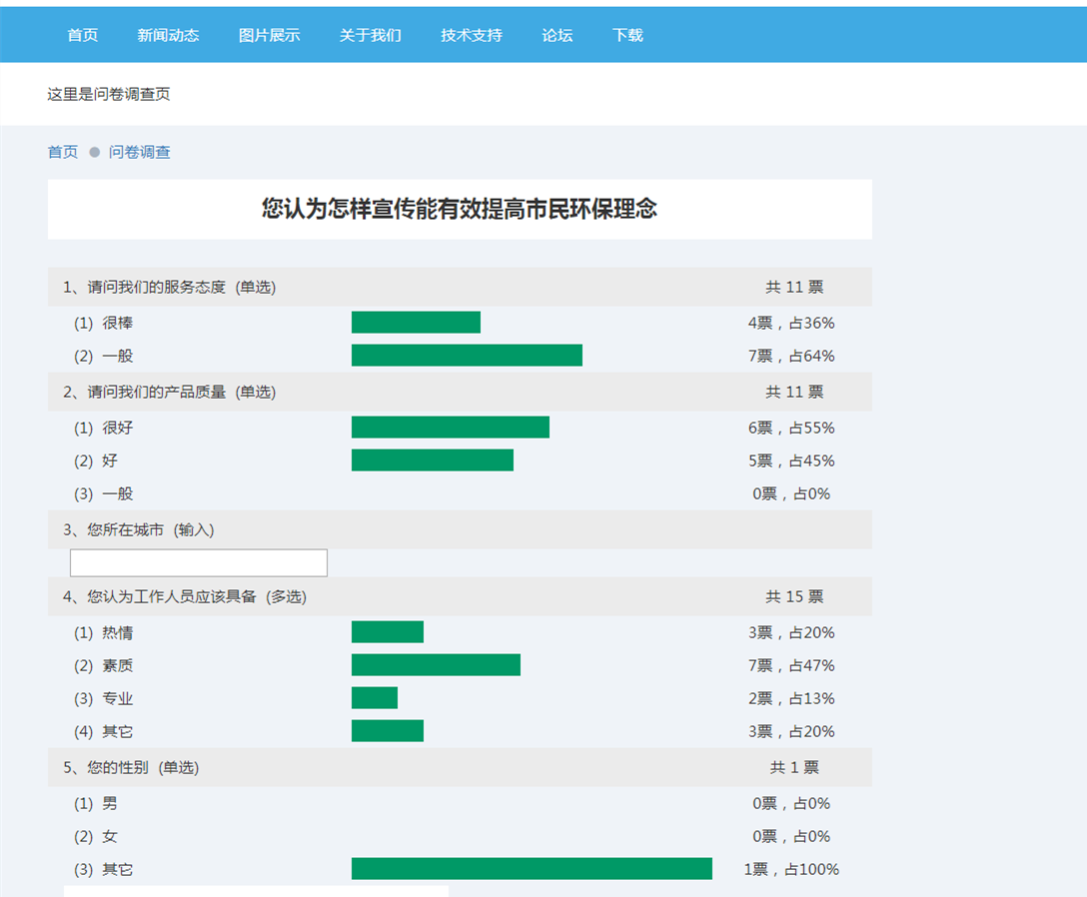Open the 图片展示 menu item
Viewport: 1087px width, 897px height.
[269, 35]
